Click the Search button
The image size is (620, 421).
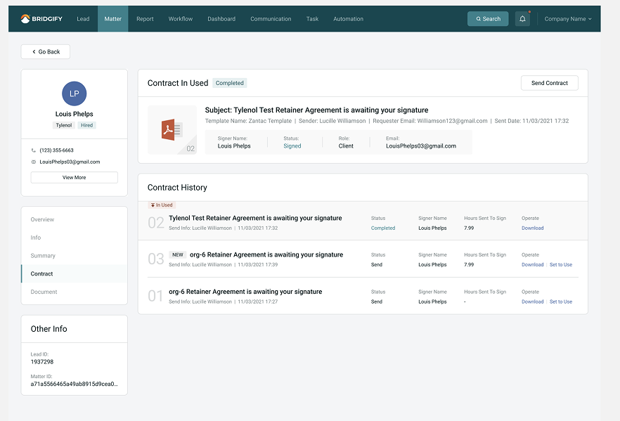click(488, 18)
